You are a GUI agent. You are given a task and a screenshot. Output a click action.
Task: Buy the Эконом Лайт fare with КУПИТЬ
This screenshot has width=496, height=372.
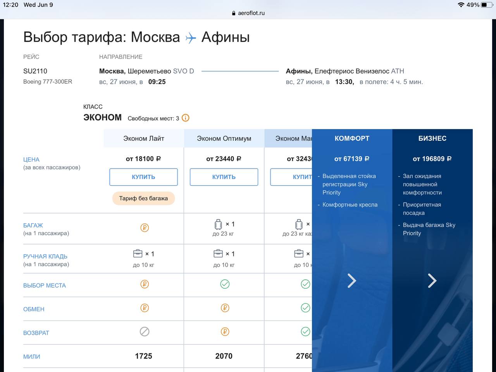(143, 177)
